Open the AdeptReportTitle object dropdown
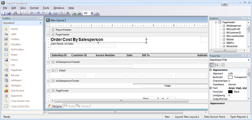This screenshot has width=252, height=120. [249, 60]
